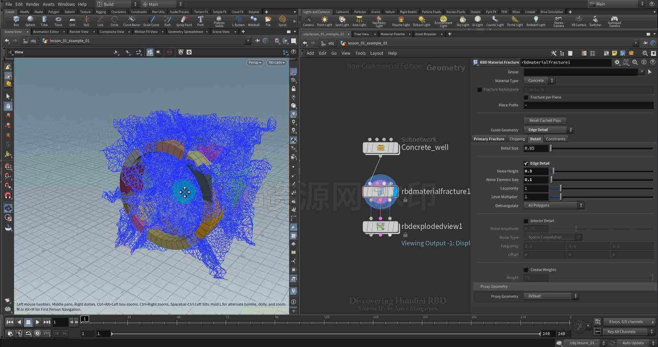Image resolution: width=658 pixels, height=347 pixels.
Task: Open the No cam camera menu
Action: coord(276,63)
